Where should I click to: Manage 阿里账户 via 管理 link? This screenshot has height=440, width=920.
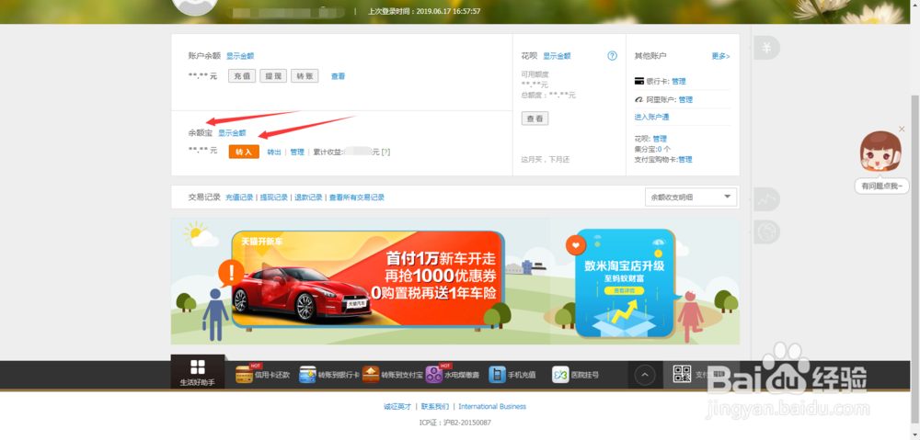click(686, 99)
